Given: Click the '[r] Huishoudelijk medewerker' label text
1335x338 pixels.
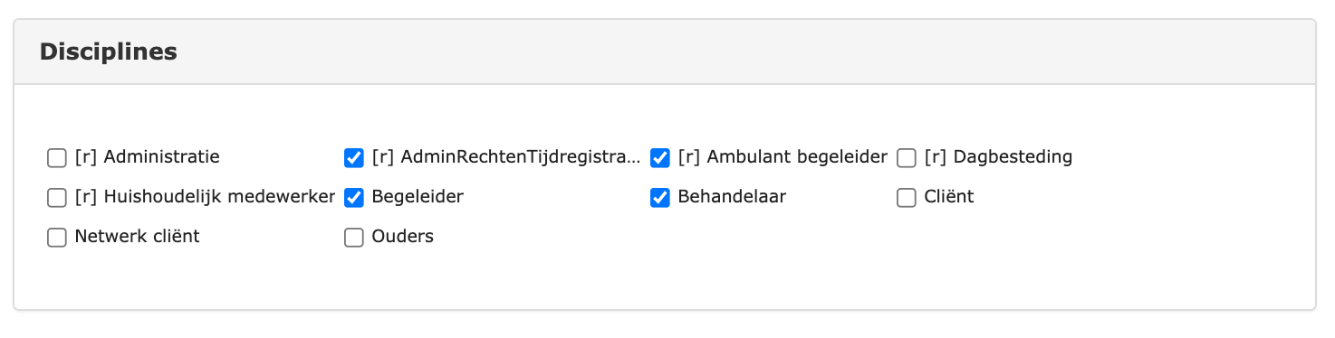Looking at the screenshot, I should (205, 197).
